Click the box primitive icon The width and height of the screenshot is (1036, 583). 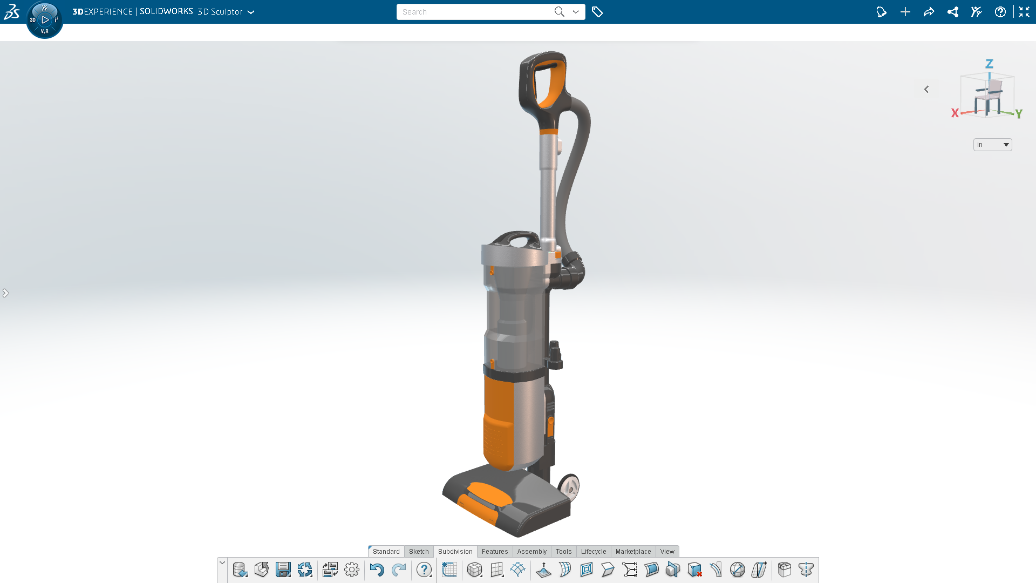[474, 570]
